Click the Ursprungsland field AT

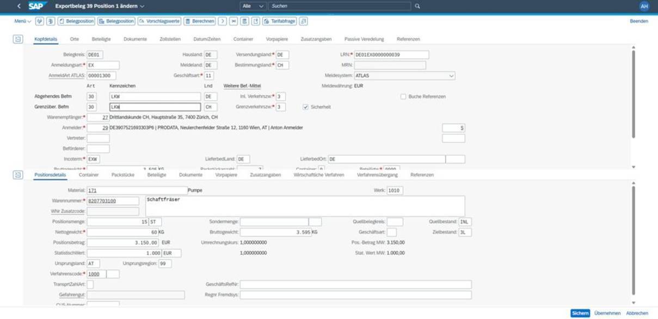point(93,263)
